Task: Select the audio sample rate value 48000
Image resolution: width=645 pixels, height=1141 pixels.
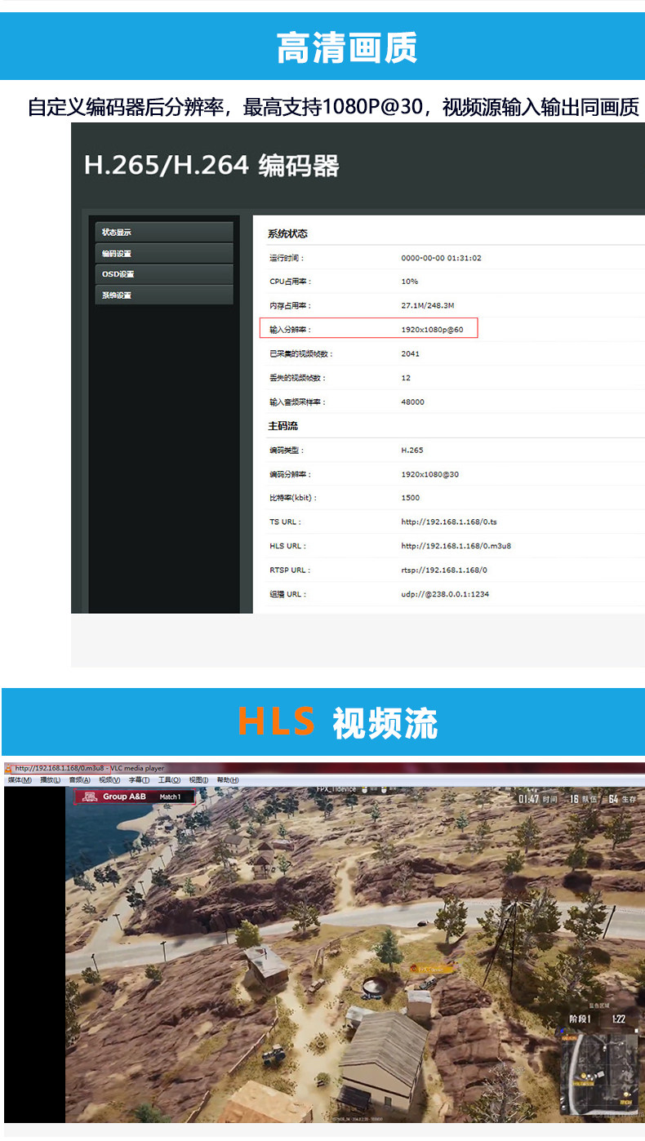Action: coord(413,402)
